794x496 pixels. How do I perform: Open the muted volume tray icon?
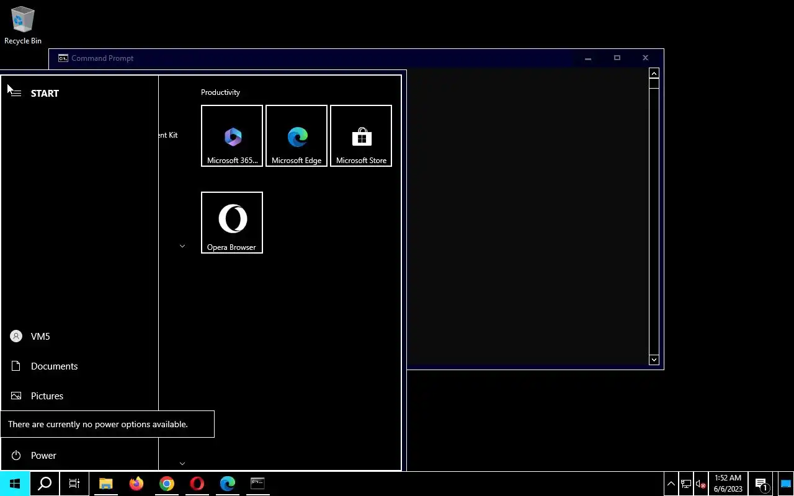click(x=701, y=484)
